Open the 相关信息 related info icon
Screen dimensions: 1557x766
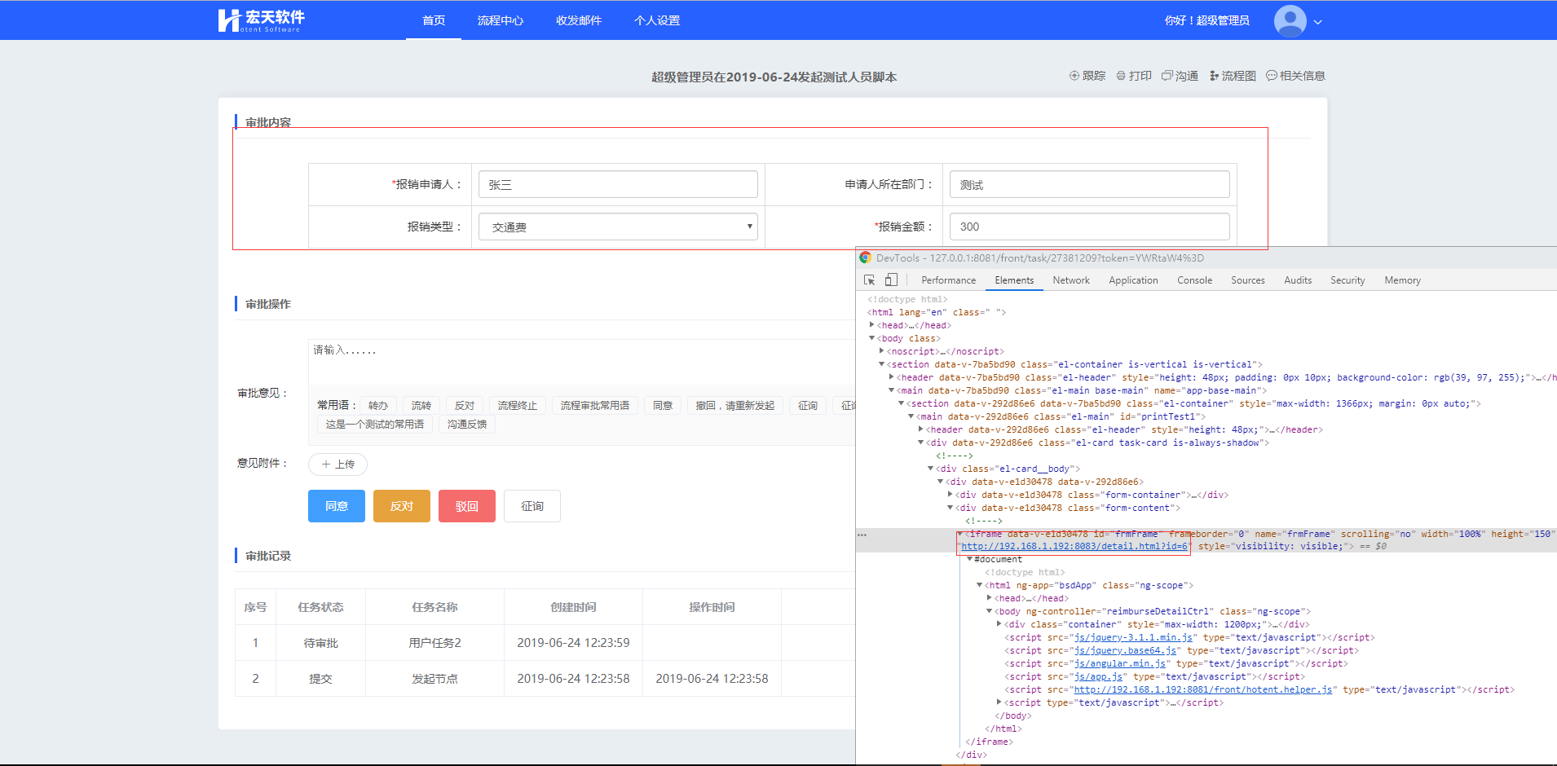pos(1271,76)
